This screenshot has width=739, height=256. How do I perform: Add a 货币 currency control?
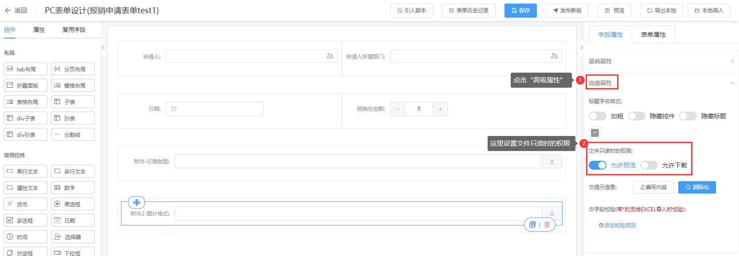[25, 204]
